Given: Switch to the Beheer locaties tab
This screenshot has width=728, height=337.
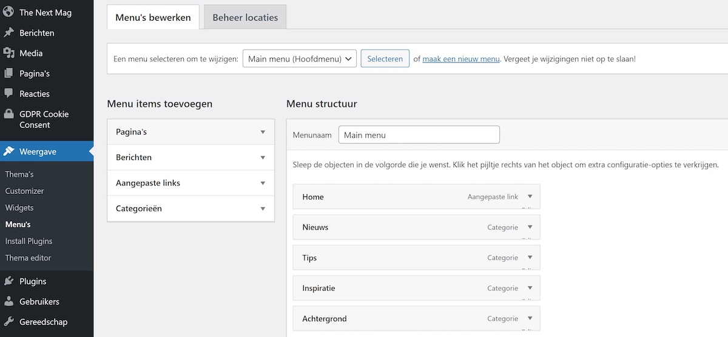Looking at the screenshot, I should (245, 18).
